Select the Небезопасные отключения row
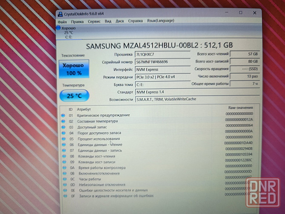Image resolution: width=285 pixels, height=214 pixels. coord(158,184)
